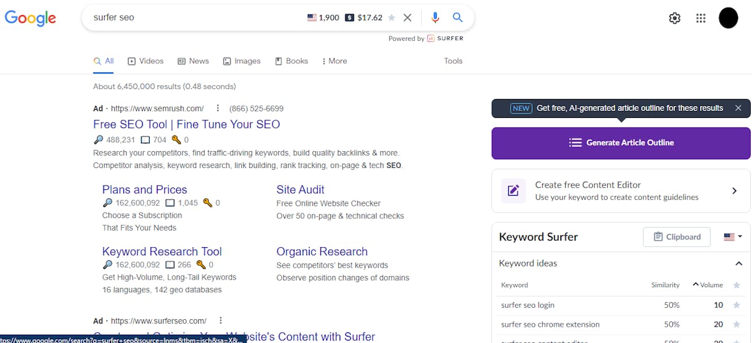Click the 'About 6,450,000 results' text
The height and width of the screenshot is (343, 752).
pyautogui.click(x=165, y=87)
